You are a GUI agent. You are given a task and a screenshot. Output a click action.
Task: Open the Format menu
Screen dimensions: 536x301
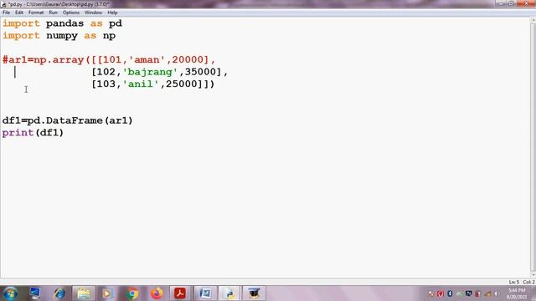pyautogui.click(x=36, y=13)
